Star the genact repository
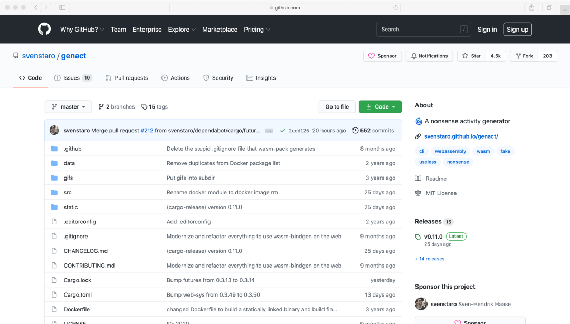Image resolution: width=570 pixels, height=324 pixels. (x=471, y=56)
